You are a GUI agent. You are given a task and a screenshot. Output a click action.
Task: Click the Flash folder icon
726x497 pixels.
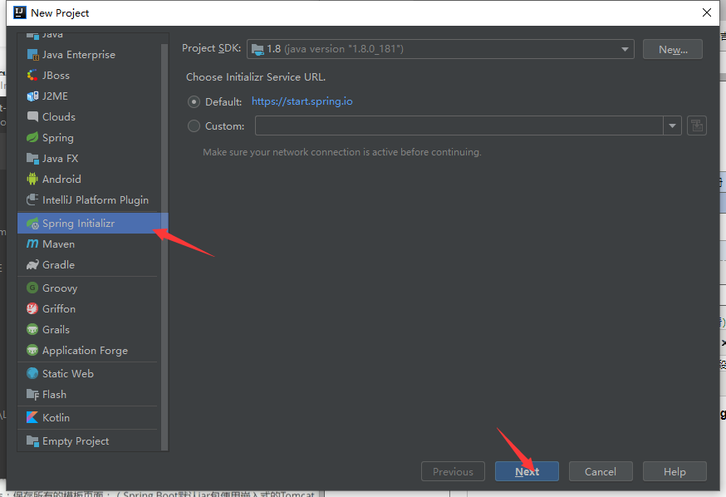click(x=32, y=395)
